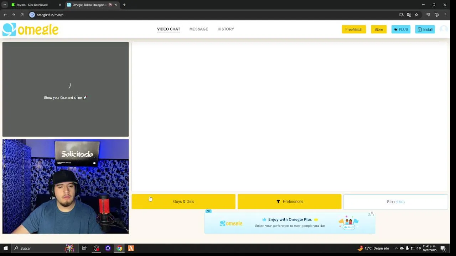456x256 pixels.
Task: Open the purple circle app on taskbar
Action: click(108, 249)
